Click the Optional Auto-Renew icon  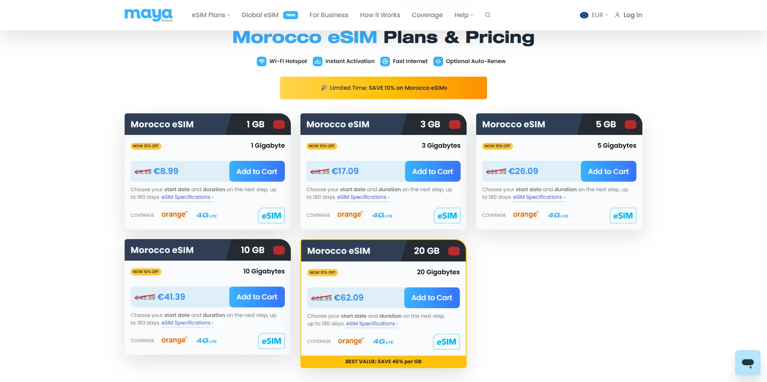[438, 61]
